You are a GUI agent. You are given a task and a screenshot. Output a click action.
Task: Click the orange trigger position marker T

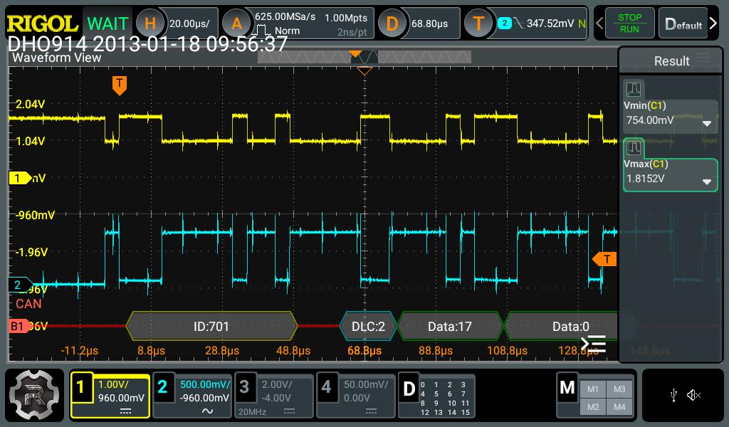(120, 85)
